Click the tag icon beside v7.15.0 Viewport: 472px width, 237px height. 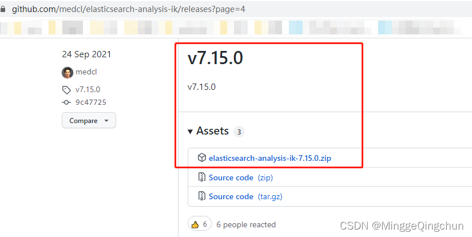[66, 90]
